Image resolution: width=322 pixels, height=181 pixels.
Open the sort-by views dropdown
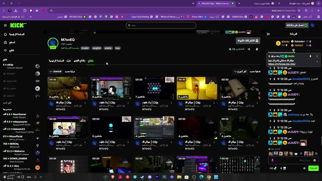click(x=55, y=71)
